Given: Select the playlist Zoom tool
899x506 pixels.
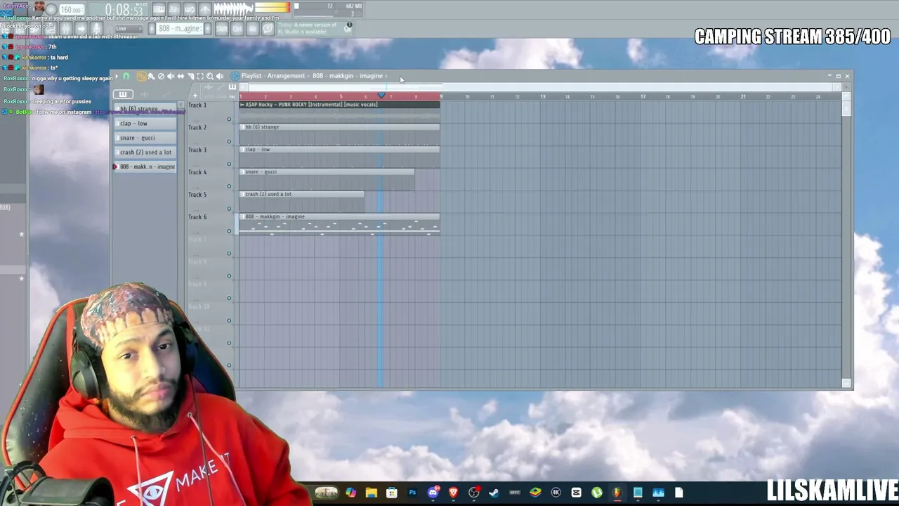Looking at the screenshot, I should pos(210,76).
